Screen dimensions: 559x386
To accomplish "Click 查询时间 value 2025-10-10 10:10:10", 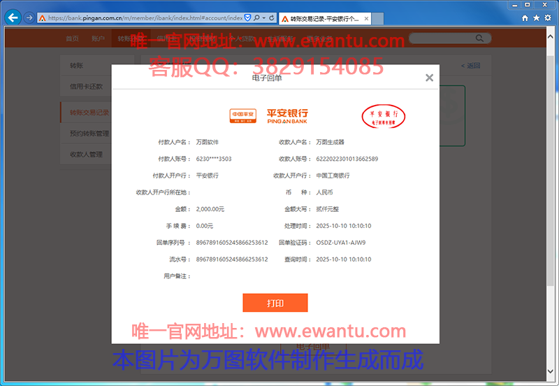I will (x=343, y=259).
